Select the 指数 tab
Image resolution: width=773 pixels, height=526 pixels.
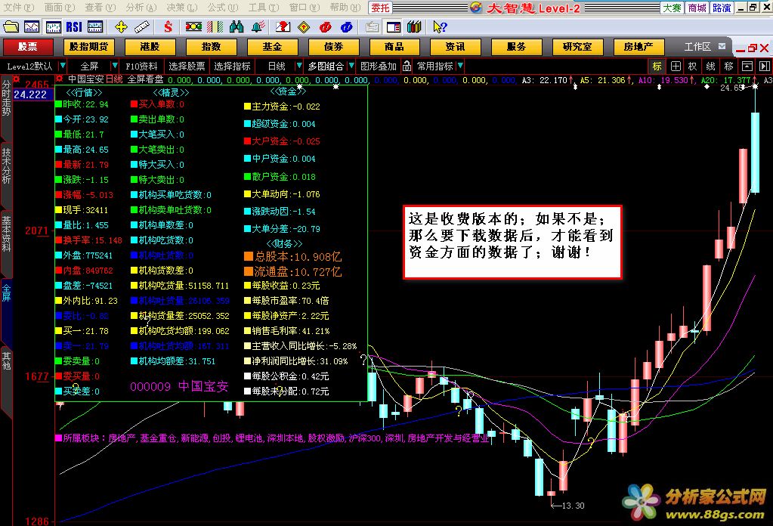(211, 47)
